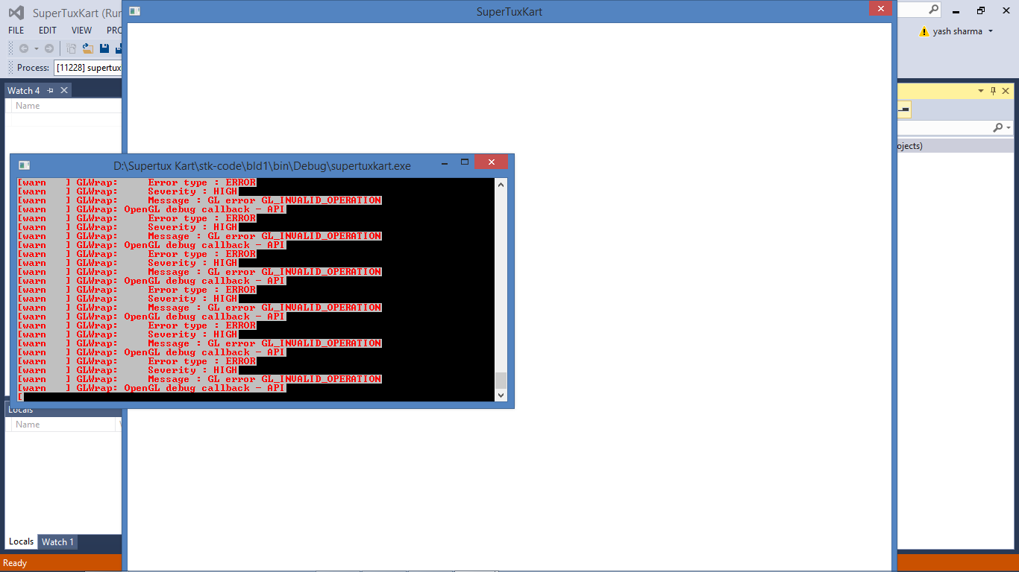The width and height of the screenshot is (1019, 572).
Task: Click the Quick Launch magnifier icon
Action: coord(933,10)
